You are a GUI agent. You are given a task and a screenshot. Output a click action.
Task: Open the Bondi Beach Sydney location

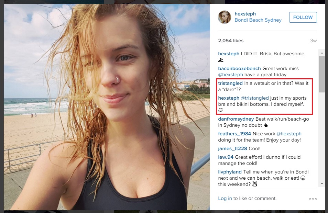point(258,20)
